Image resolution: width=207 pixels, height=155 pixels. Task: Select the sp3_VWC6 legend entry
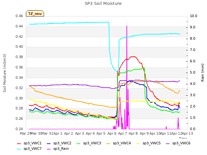(x=178, y=143)
